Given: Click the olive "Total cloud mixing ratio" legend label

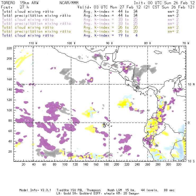Looking at the screenshot, I should click(28, 28).
